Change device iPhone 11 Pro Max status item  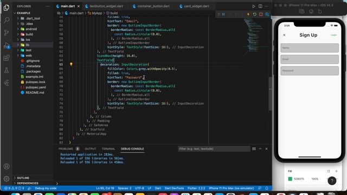[231, 188]
